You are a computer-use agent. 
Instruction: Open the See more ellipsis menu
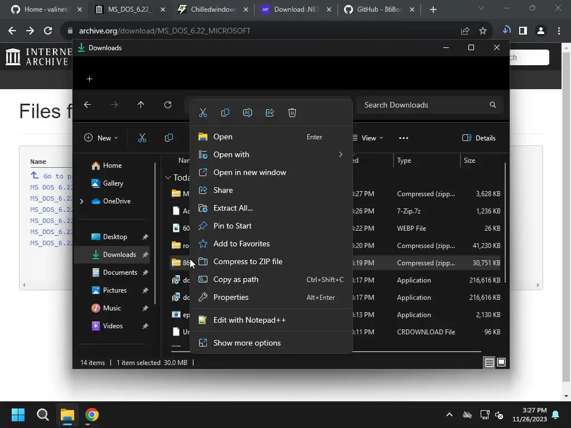point(404,138)
